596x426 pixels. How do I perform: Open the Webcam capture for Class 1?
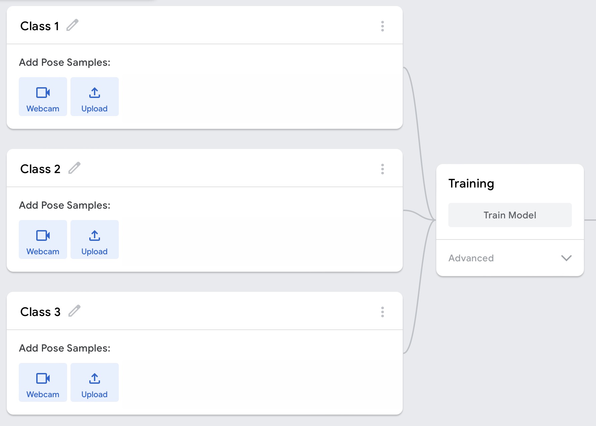(43, 97)
